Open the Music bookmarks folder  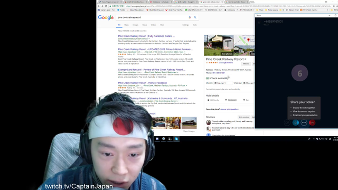pyautogui.click(x=259, y=10)
